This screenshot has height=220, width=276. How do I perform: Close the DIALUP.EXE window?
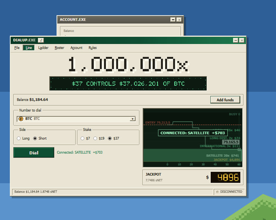pyautogui.click(x=242, y=41)
